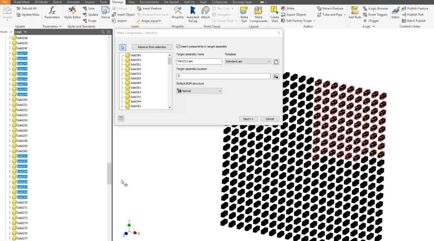Open the Sketch ribbon tab
Screen dimensions: 434x241
(57, 2)
